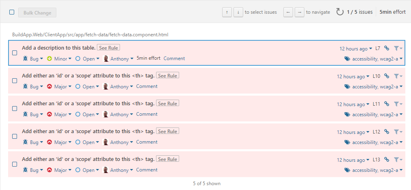
Task: Click the reload issues refresh icon
Action: click(340, 12)
